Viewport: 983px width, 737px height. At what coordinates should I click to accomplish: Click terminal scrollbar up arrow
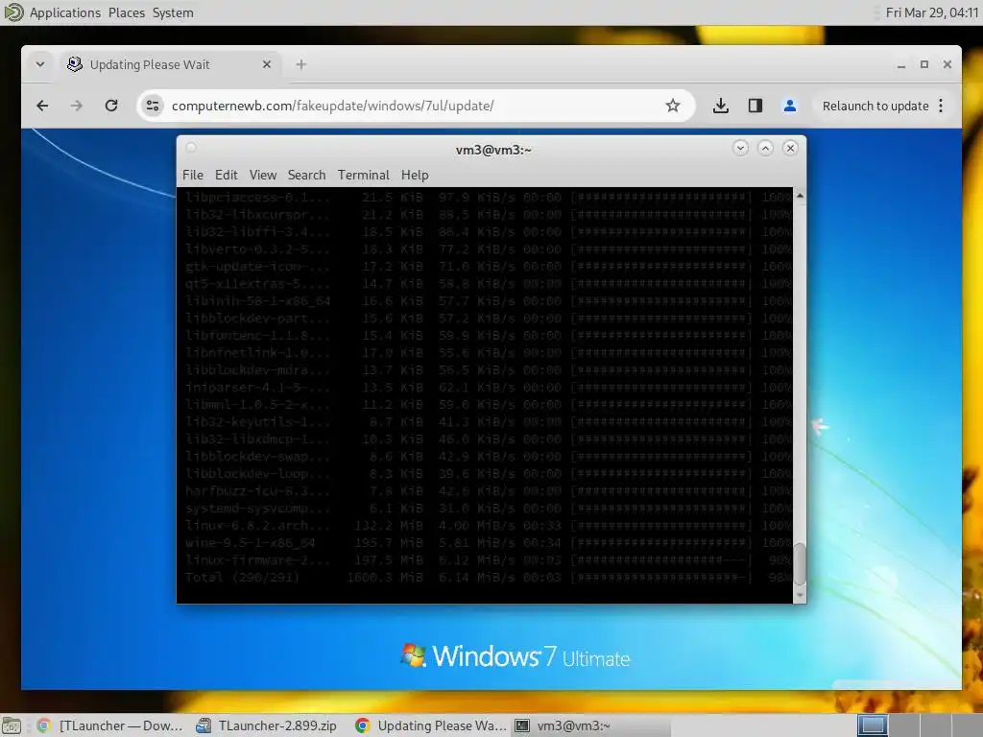tap(800, 196)
